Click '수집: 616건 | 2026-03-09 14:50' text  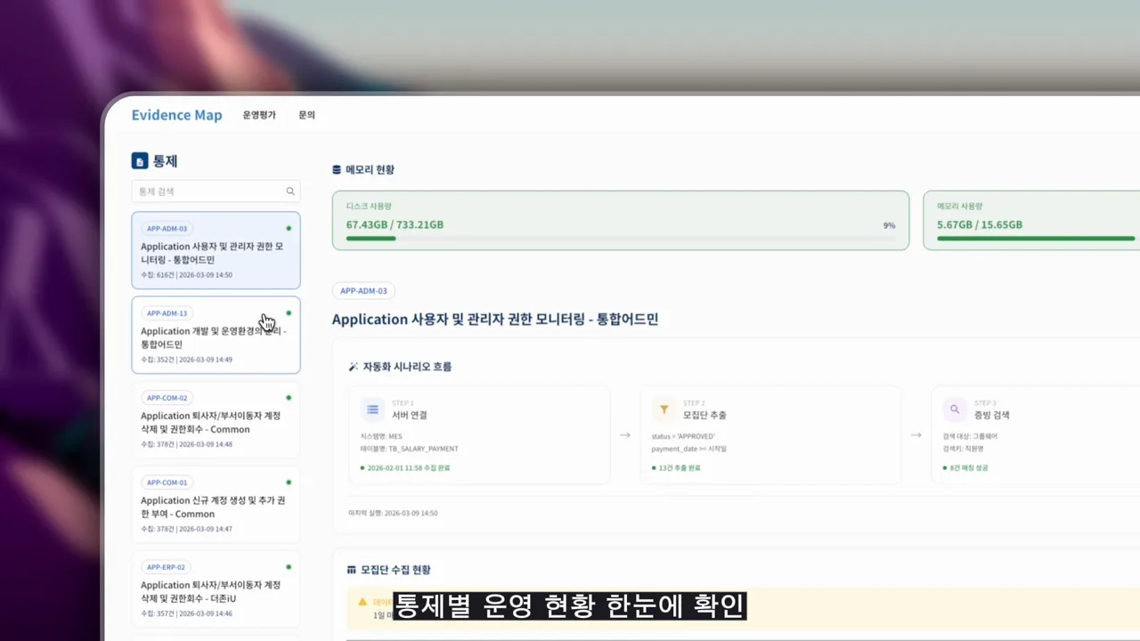[x=186, y=275]
